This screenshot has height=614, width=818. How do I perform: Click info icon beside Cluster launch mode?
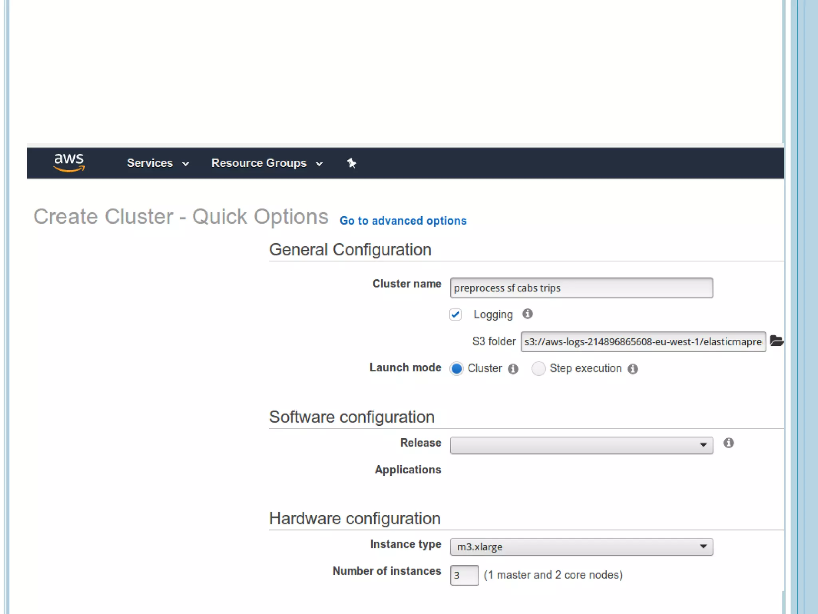tap(513, 369)
